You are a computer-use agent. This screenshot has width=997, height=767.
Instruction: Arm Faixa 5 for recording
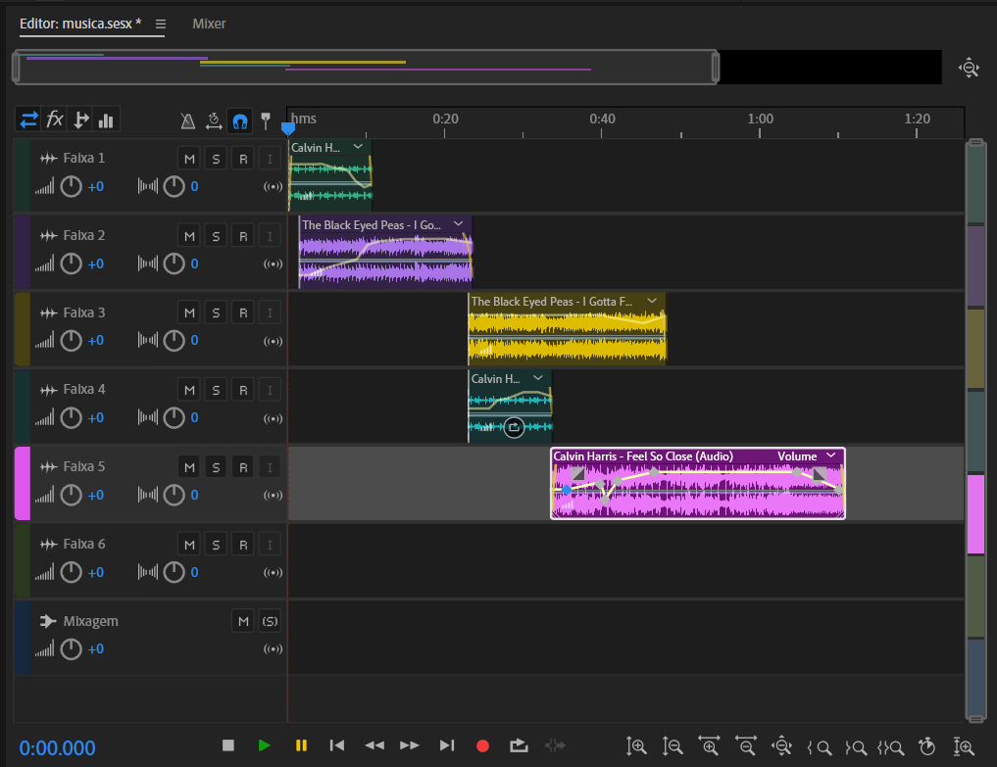click(x=243, y=467)
